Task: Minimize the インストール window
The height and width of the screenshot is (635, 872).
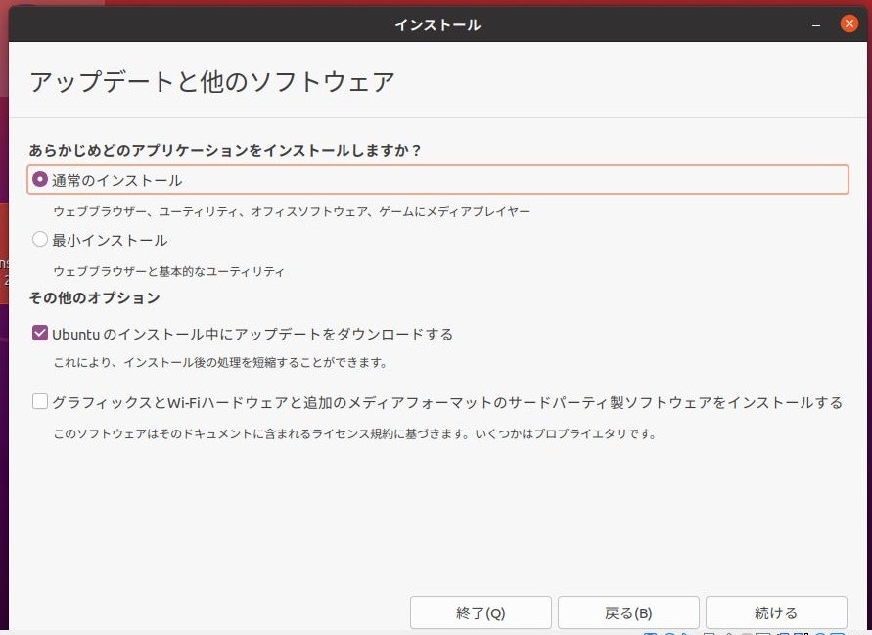Action: pos(816,25)
